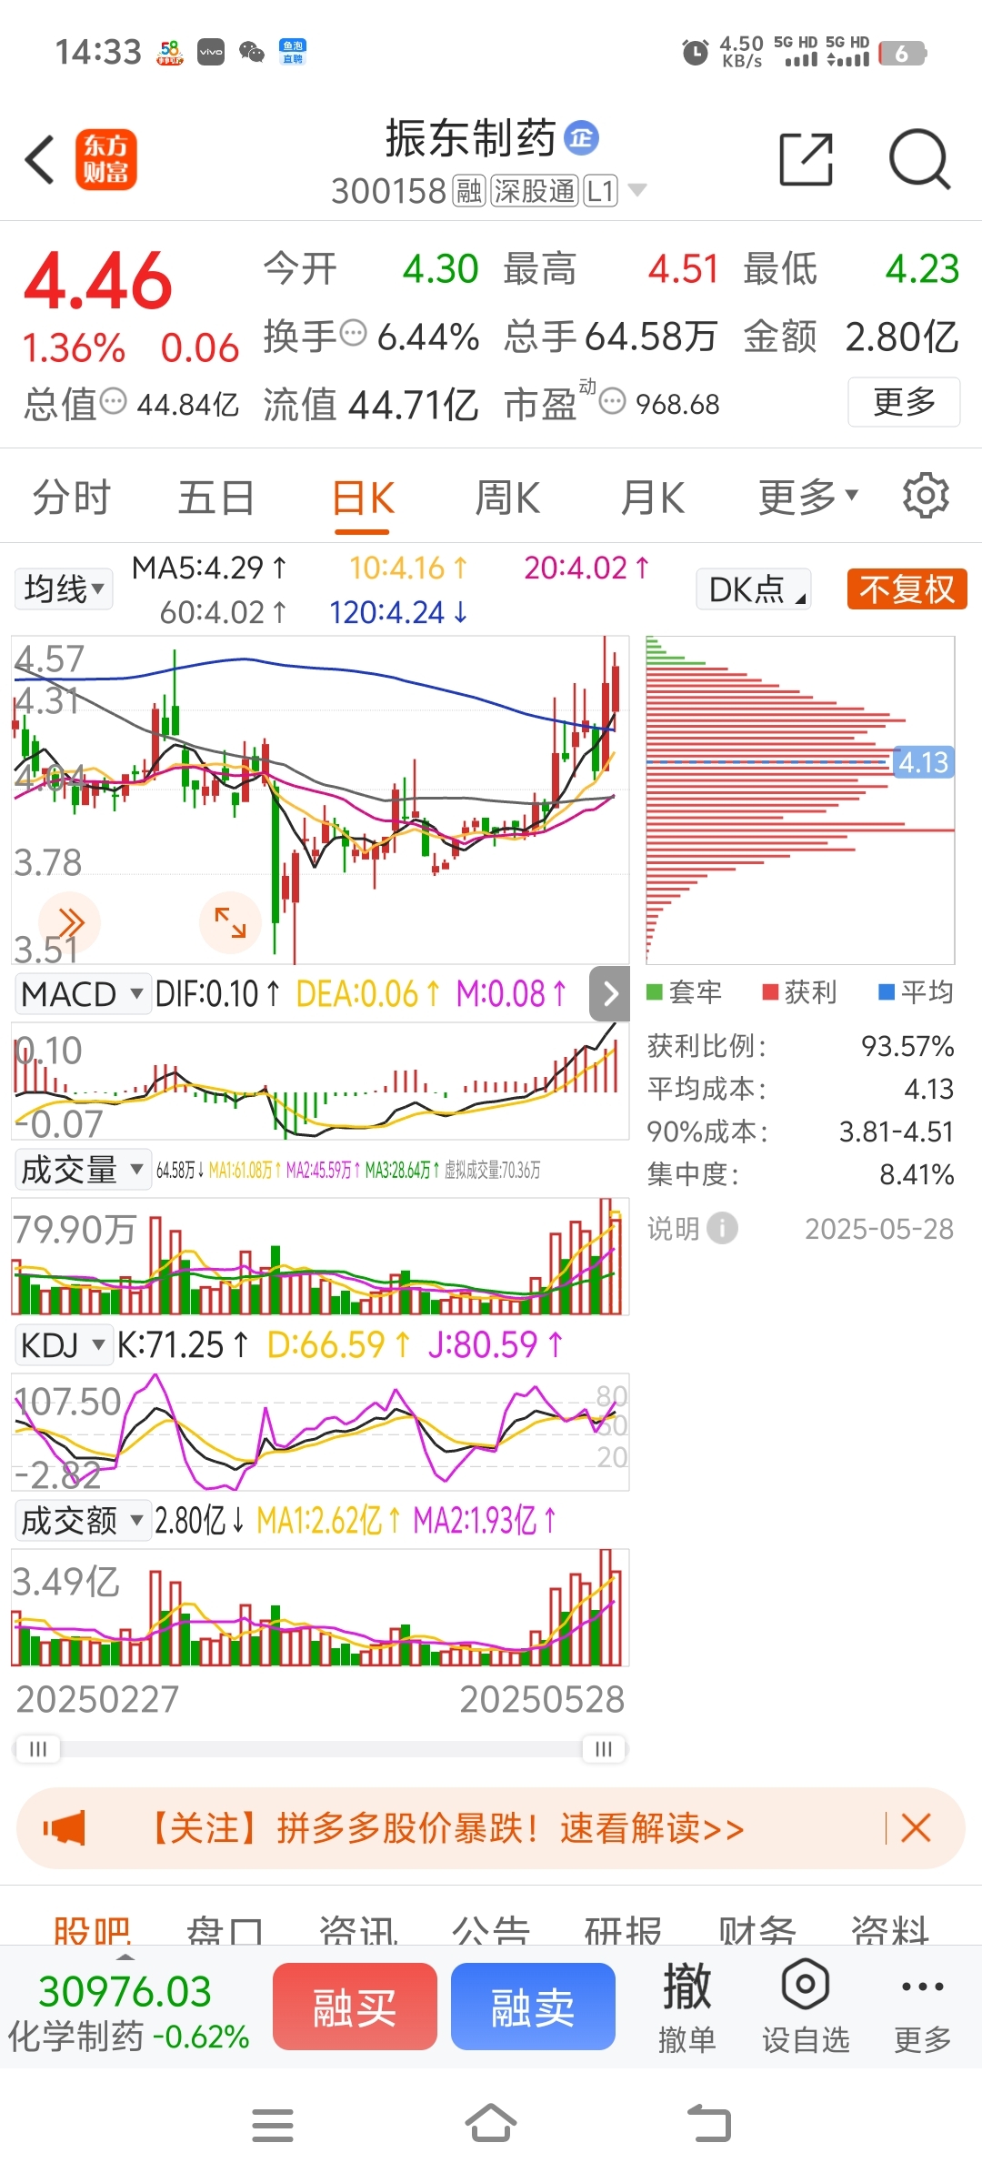Tap the 总值 info face icon

pos(113,401)
